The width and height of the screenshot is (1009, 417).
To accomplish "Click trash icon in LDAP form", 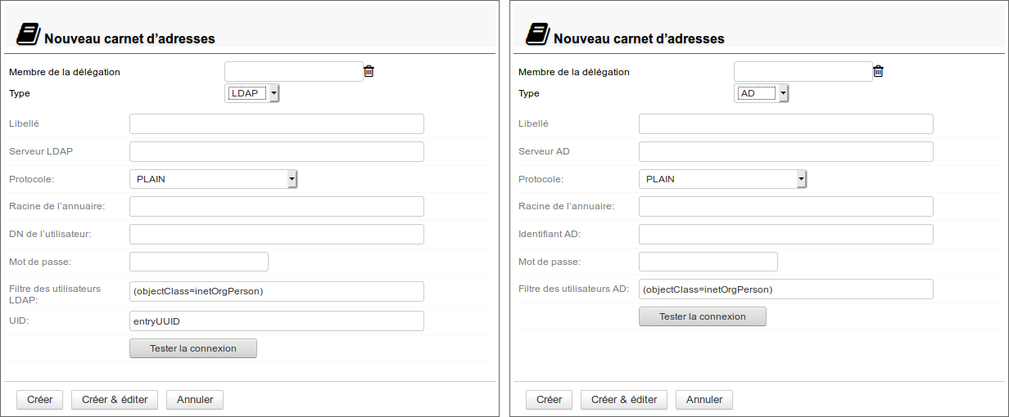I will click(x=369, y=72).
